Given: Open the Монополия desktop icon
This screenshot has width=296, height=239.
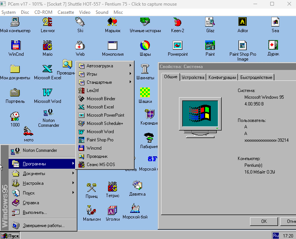Looking at the screenshot, I should click(112, 46).
